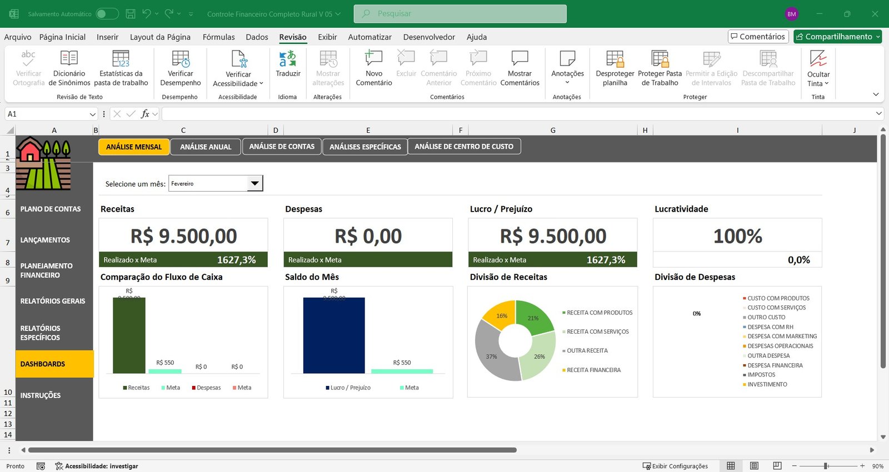This screenshot has width=889, height=472.
Task: Select normal view button in status bar
Action: 731,466
